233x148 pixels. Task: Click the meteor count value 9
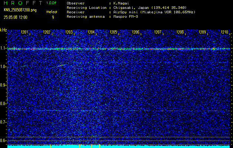click(53, 17)
